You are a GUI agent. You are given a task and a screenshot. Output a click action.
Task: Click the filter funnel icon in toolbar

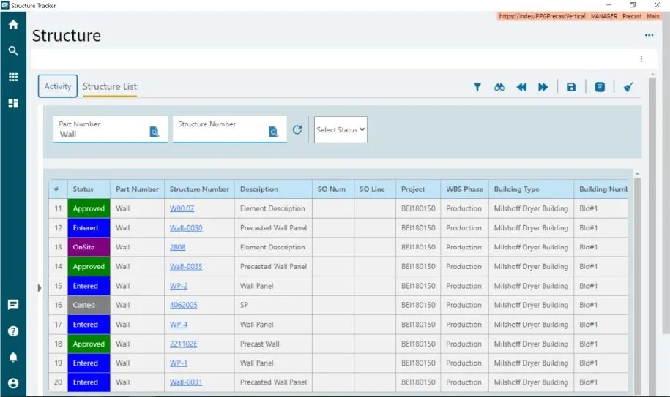click(477, 87)
